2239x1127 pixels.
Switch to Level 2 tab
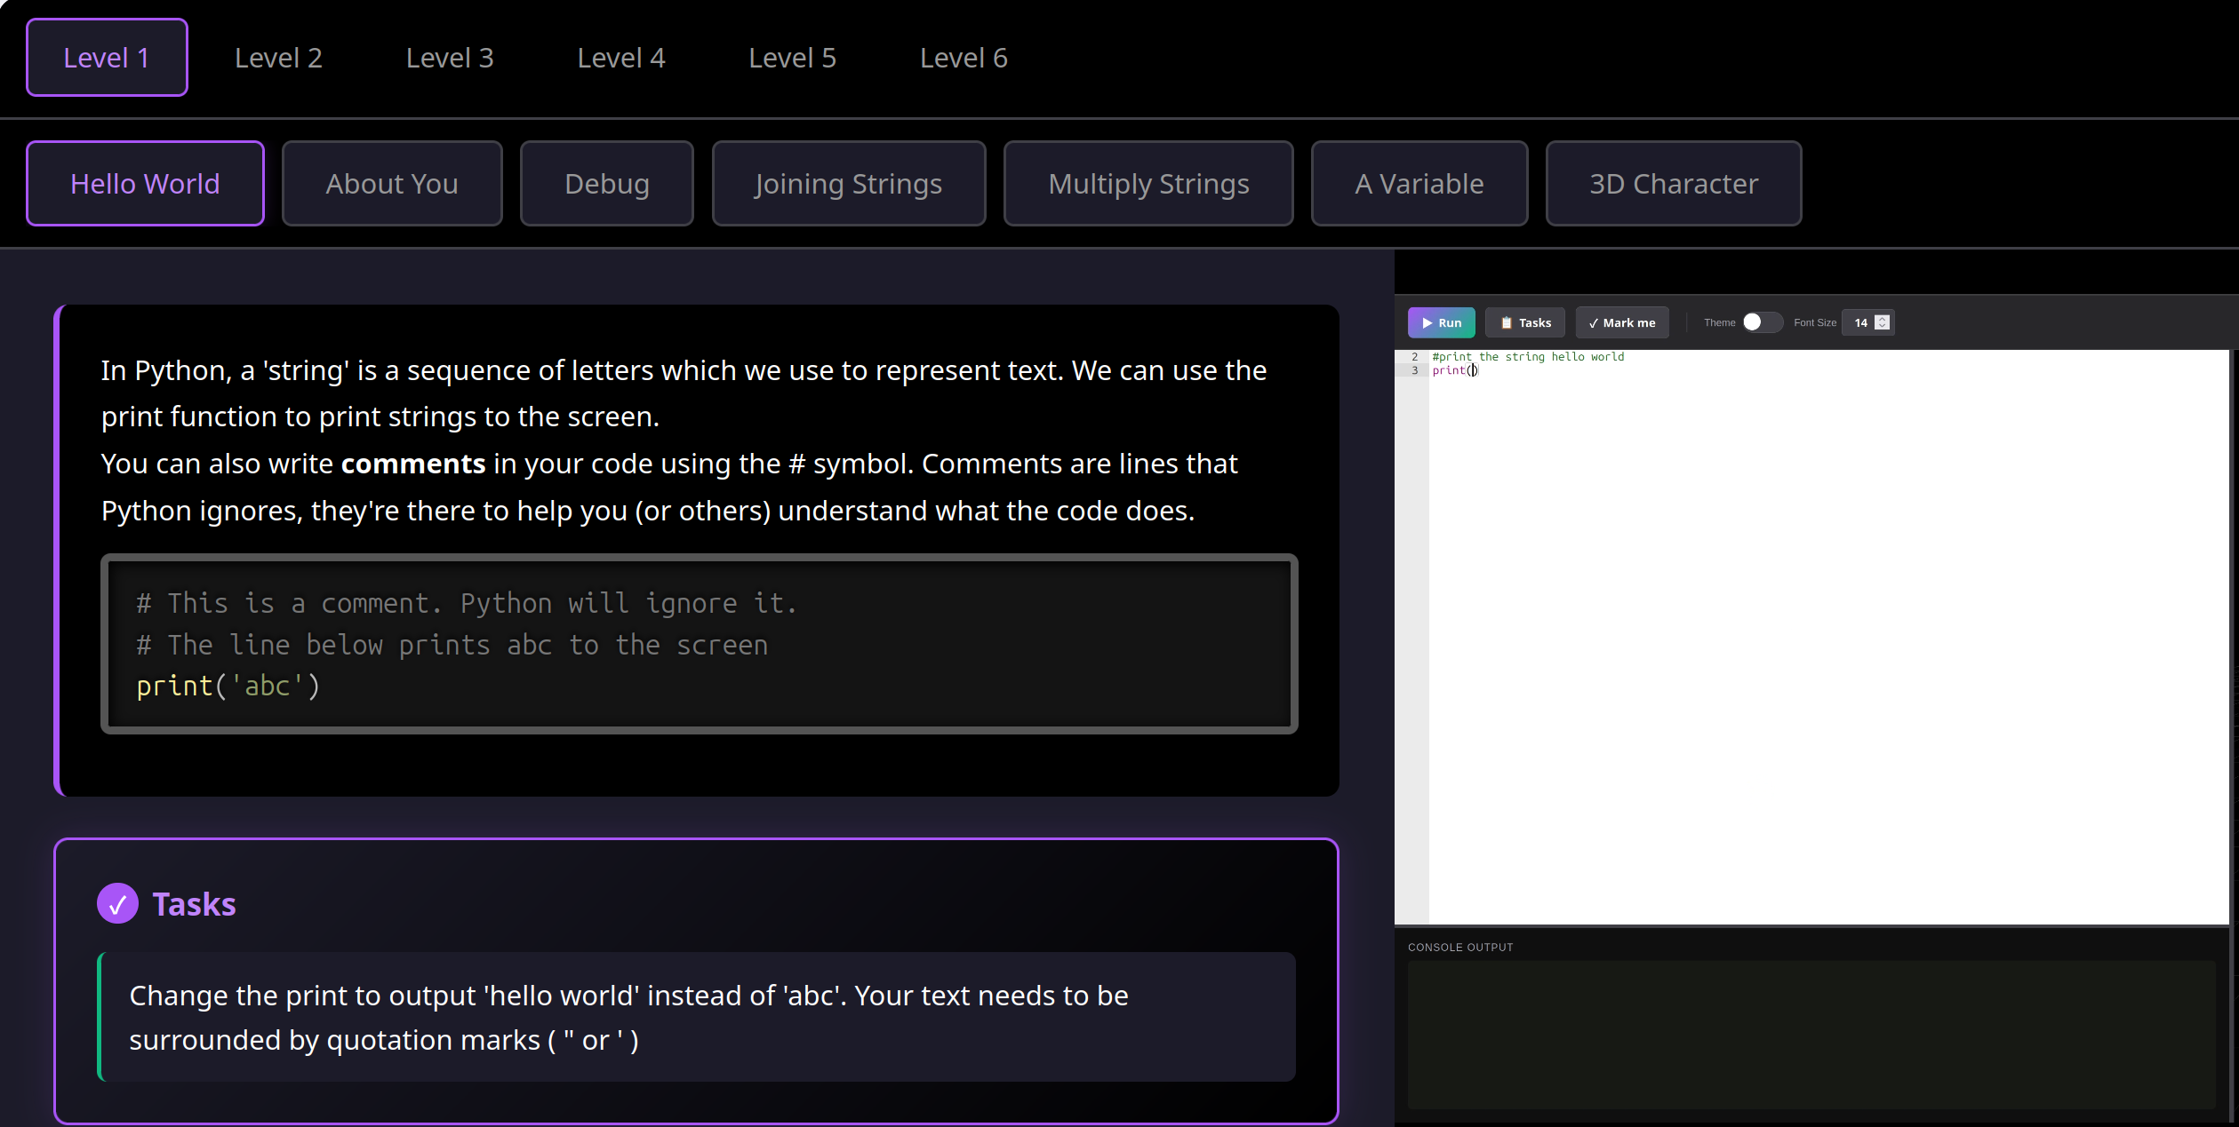pos(278,58)
